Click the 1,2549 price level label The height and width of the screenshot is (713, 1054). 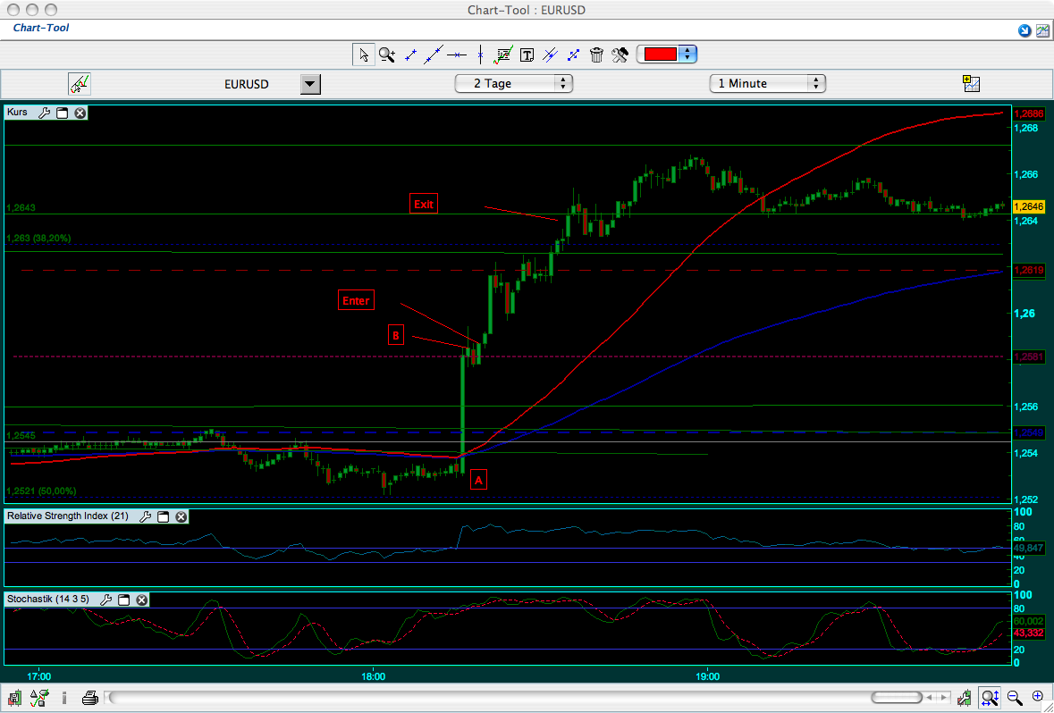click(1029, 432)
